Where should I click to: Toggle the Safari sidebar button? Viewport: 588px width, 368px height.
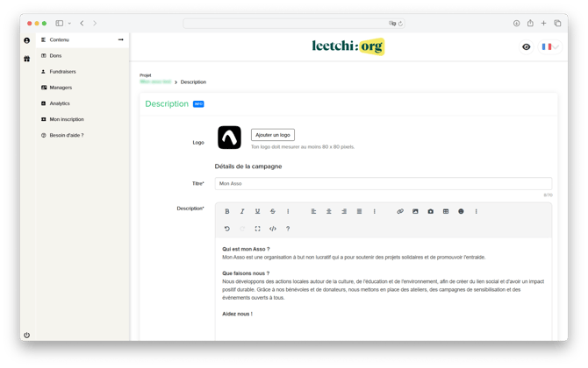click(x=60, y=23)
